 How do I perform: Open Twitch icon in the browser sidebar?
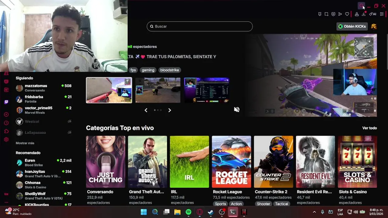pyautogui.click(x=6, y=102)
